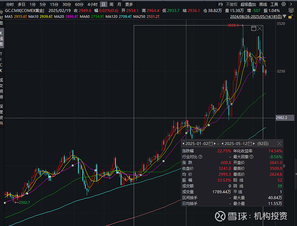Screen dimensions: 297x226
Task: Select the 15分 period tab
Action: coord(54,4)
